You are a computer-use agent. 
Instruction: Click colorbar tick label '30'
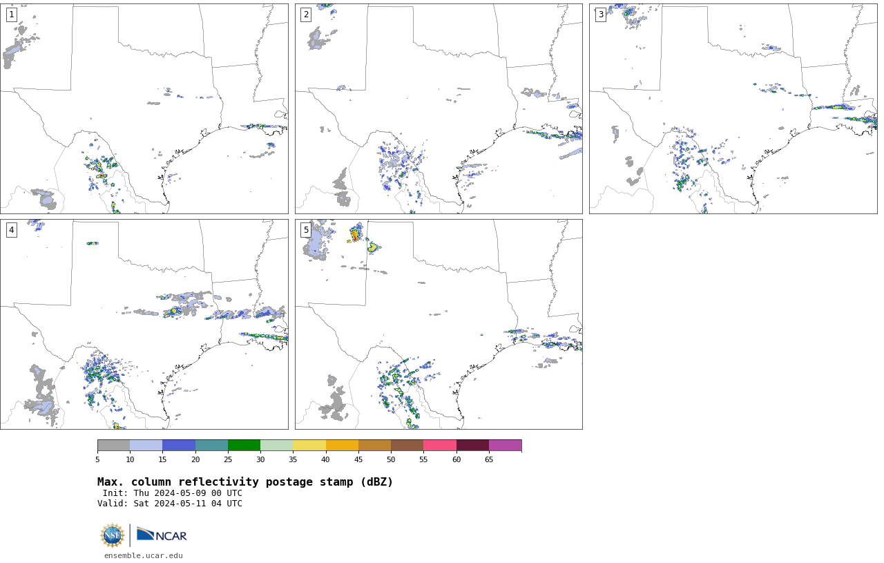pyautogui.click(x=260, y=460)
